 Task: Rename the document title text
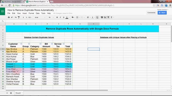pyautogui.click(x=31, y=10)
